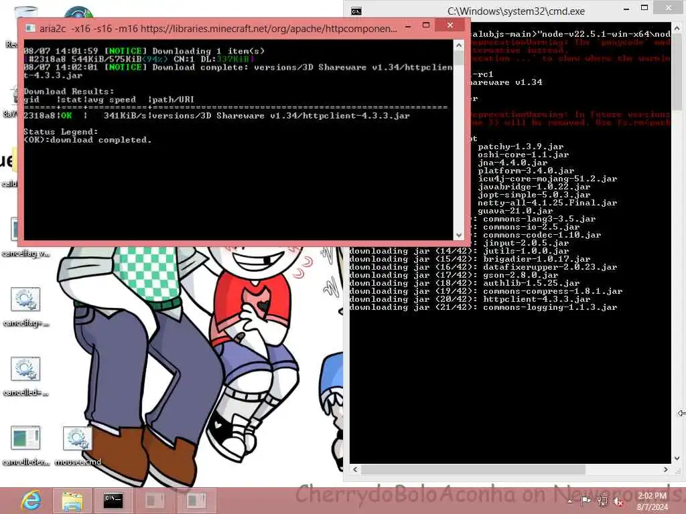Minimize the aria2c window

[x=408, y=26]
